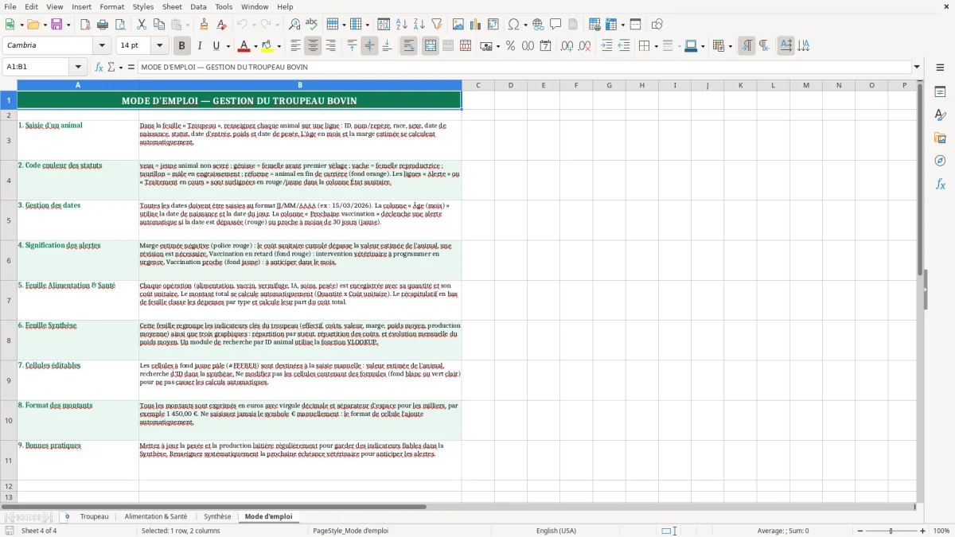
Task: Toggle Center Vertically alignment
Action: tap(369, 46)
